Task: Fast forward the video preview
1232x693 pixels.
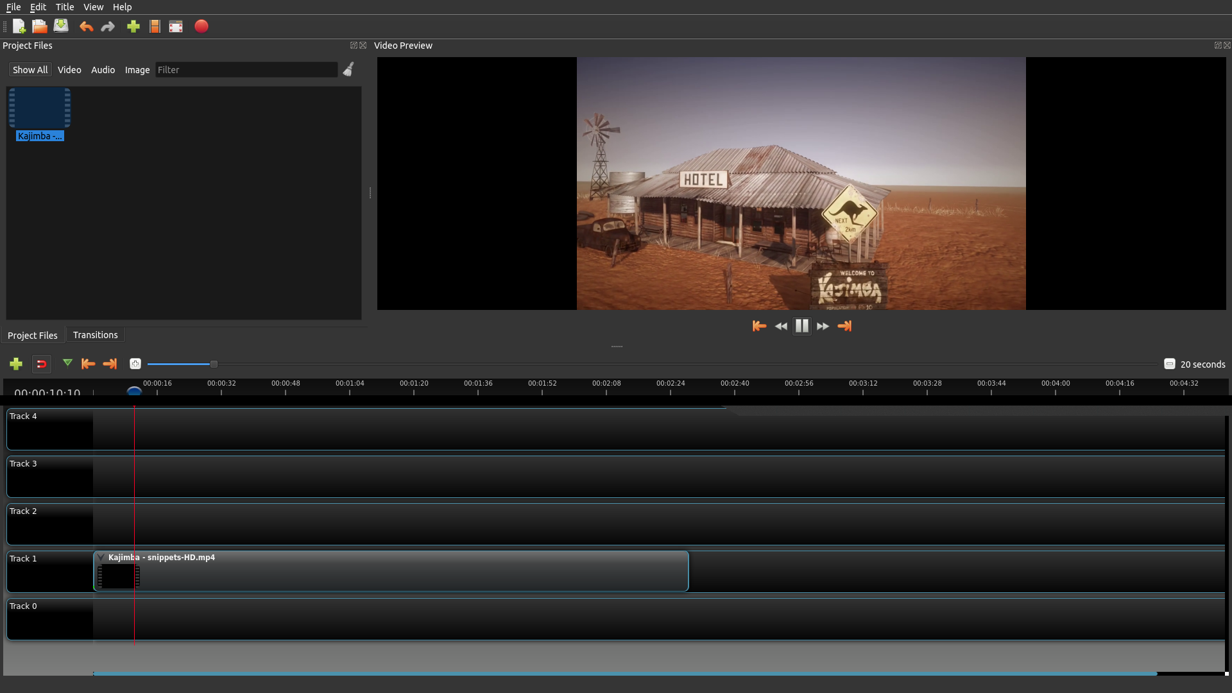Action: [823, 326]
